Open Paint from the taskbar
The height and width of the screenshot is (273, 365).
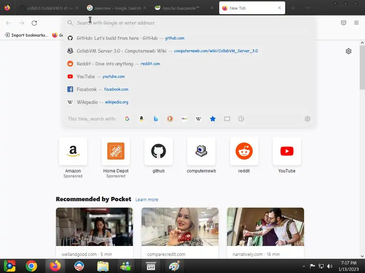click(x=174, y=266)
